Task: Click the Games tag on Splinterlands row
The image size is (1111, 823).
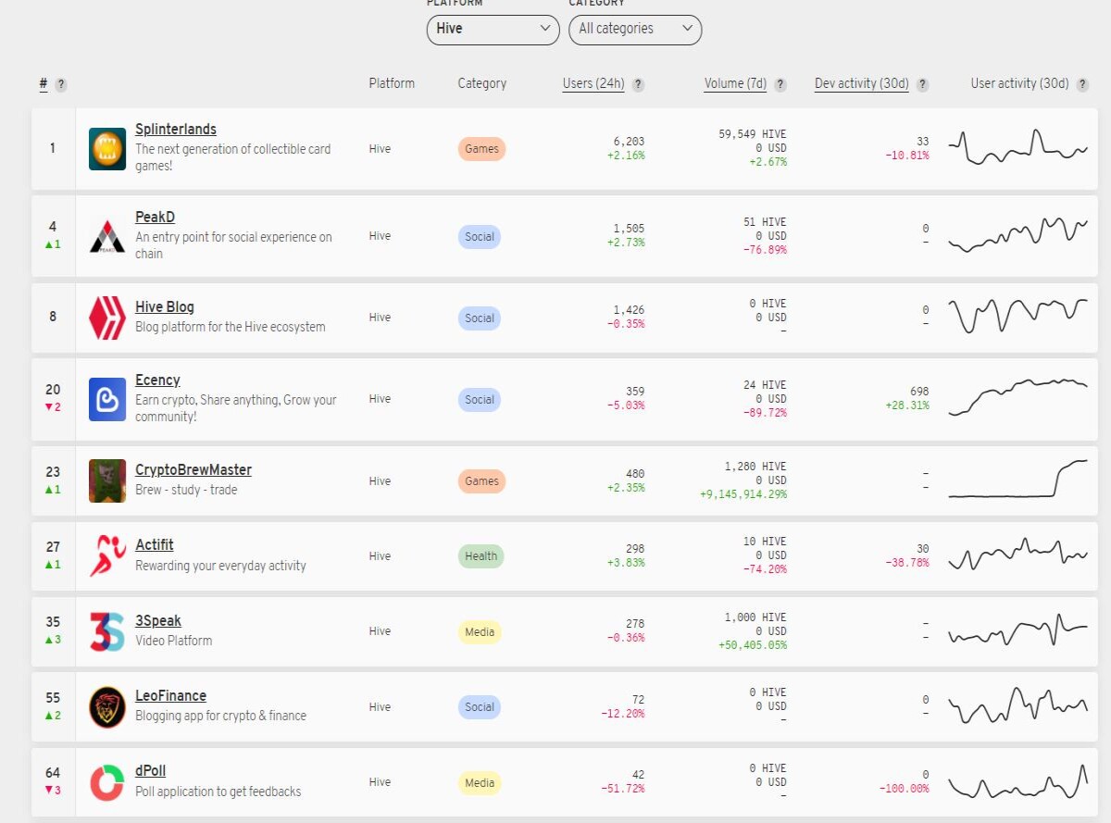Action: (481, 149)
